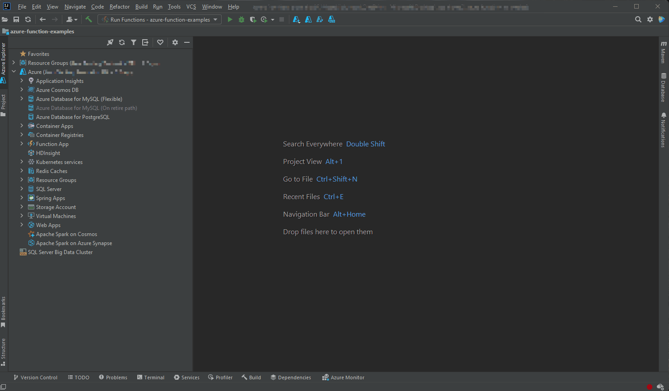Open the Azure Monitor tool window

343,377
